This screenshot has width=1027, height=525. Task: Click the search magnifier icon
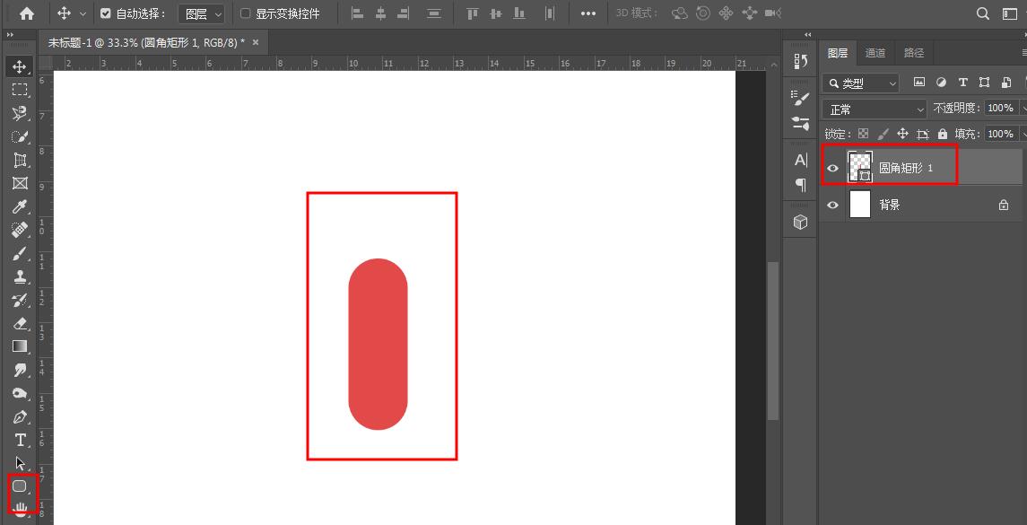click(983, 13)
